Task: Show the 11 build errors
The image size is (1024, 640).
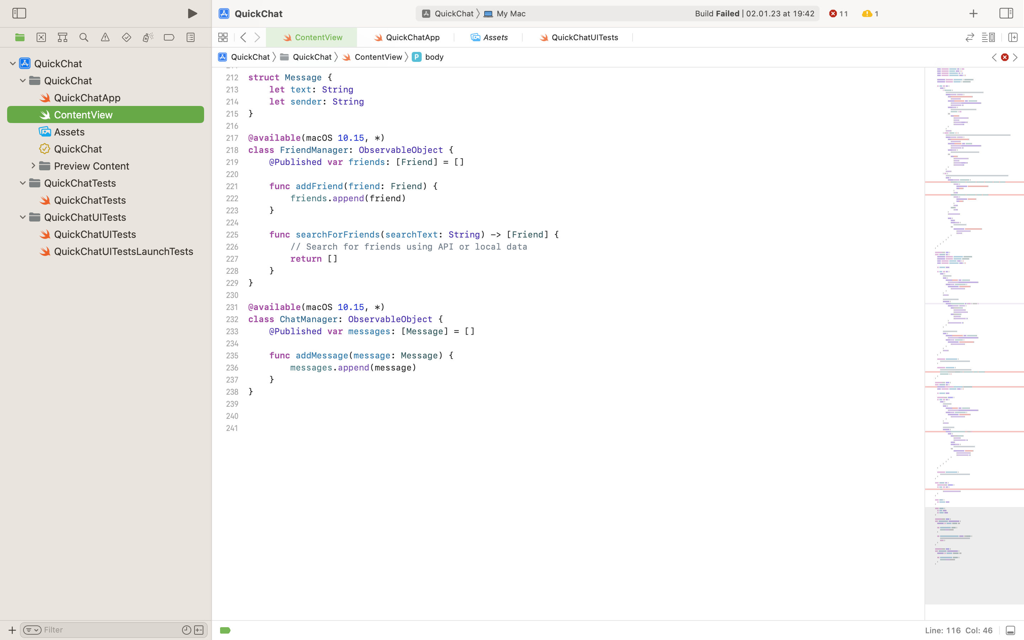Action: point(838,14)
